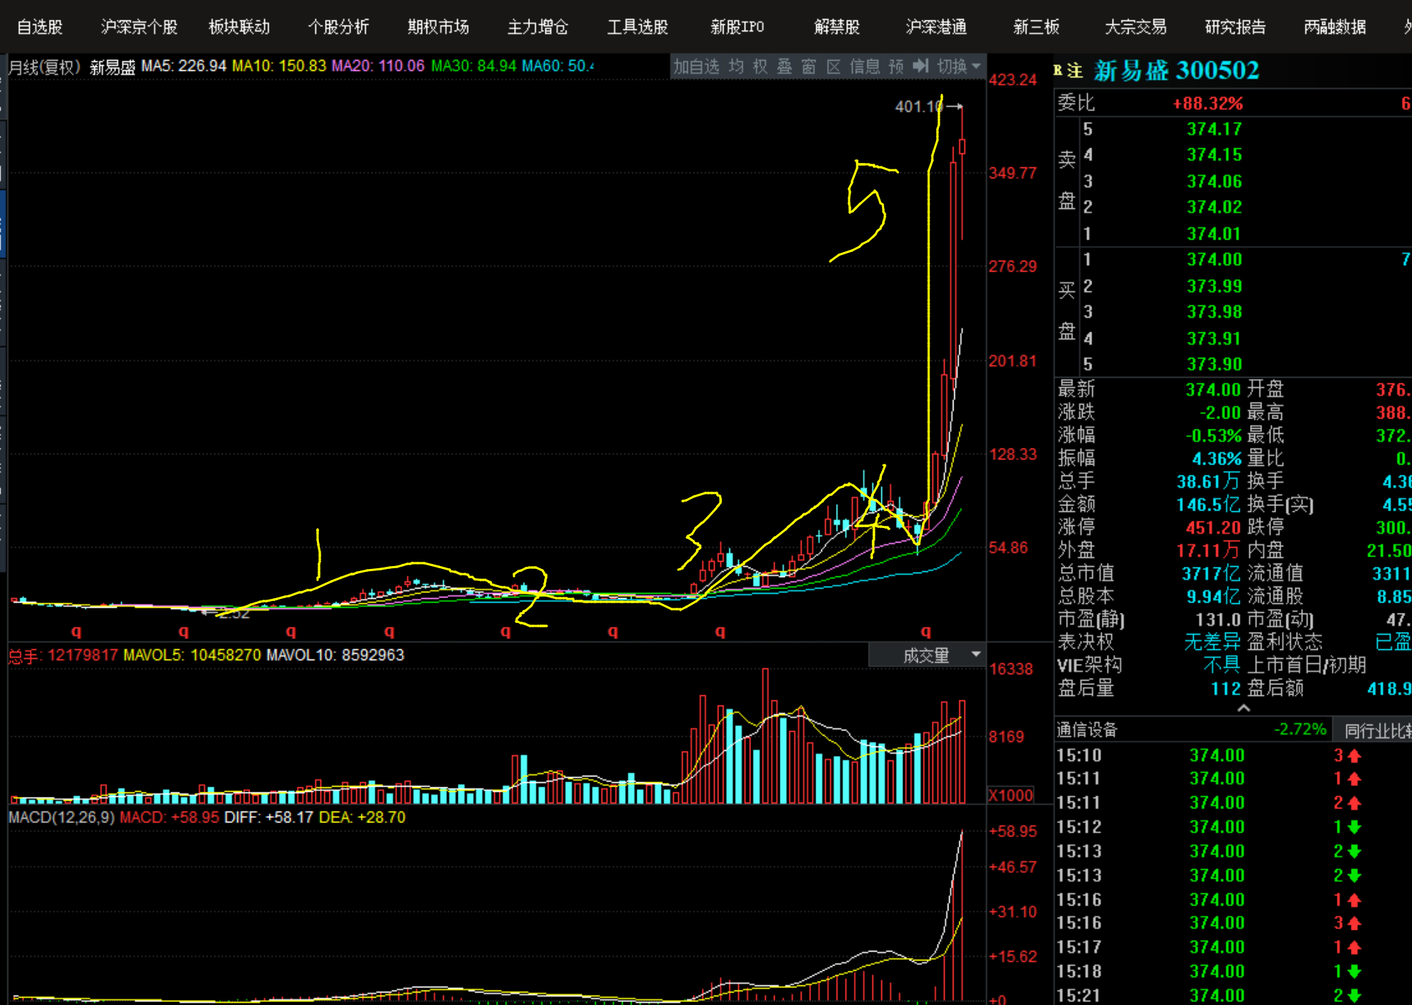Open the 期权市场 menu tab
This screenshot has height=1005, width=1412.
tap(437, 27)
